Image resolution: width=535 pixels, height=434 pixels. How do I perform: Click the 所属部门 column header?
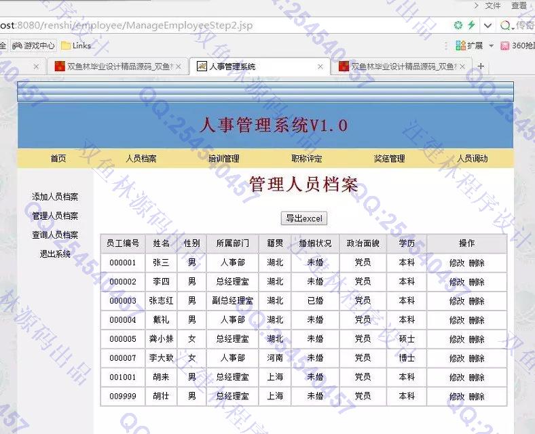233,243
